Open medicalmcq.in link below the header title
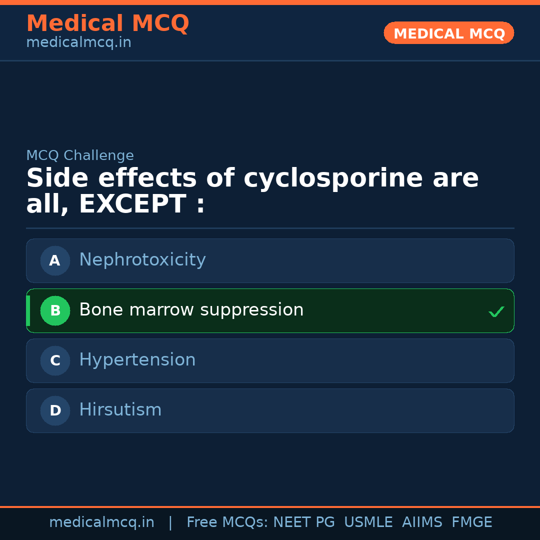The height and width of the screenshot is (540, 540). pos(78,43)
